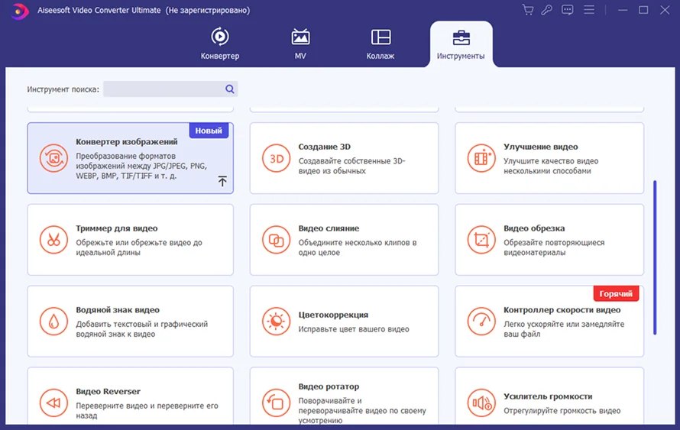Click 'Преобразование форматов изображений' description

coord(141,166)
